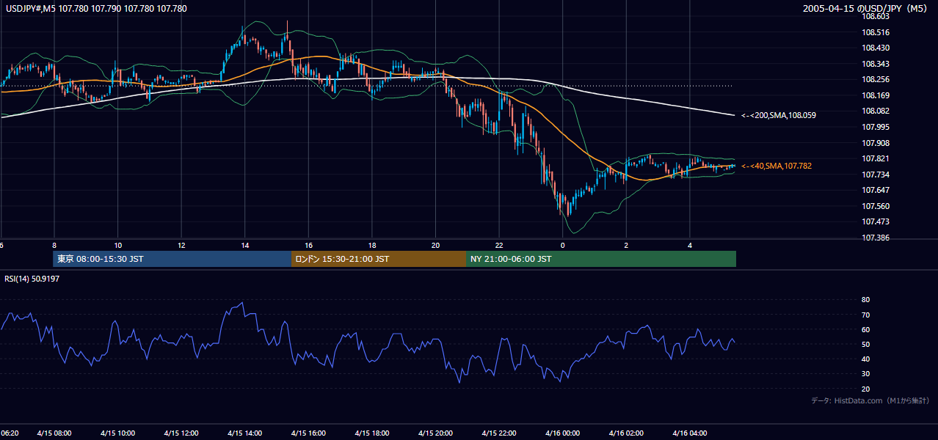Click RSI scale value 80
Image resolution: width=938 pixels, height=440 pixels.
[865, 300]
